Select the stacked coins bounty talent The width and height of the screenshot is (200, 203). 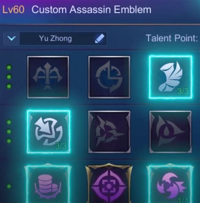48,184
